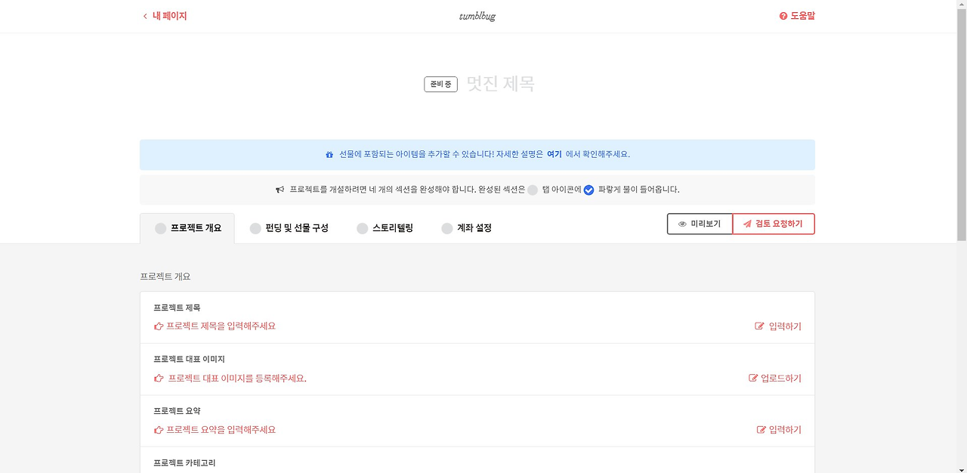
Task: Switch to 계좌 설정 tab
Action: [466, 228]
